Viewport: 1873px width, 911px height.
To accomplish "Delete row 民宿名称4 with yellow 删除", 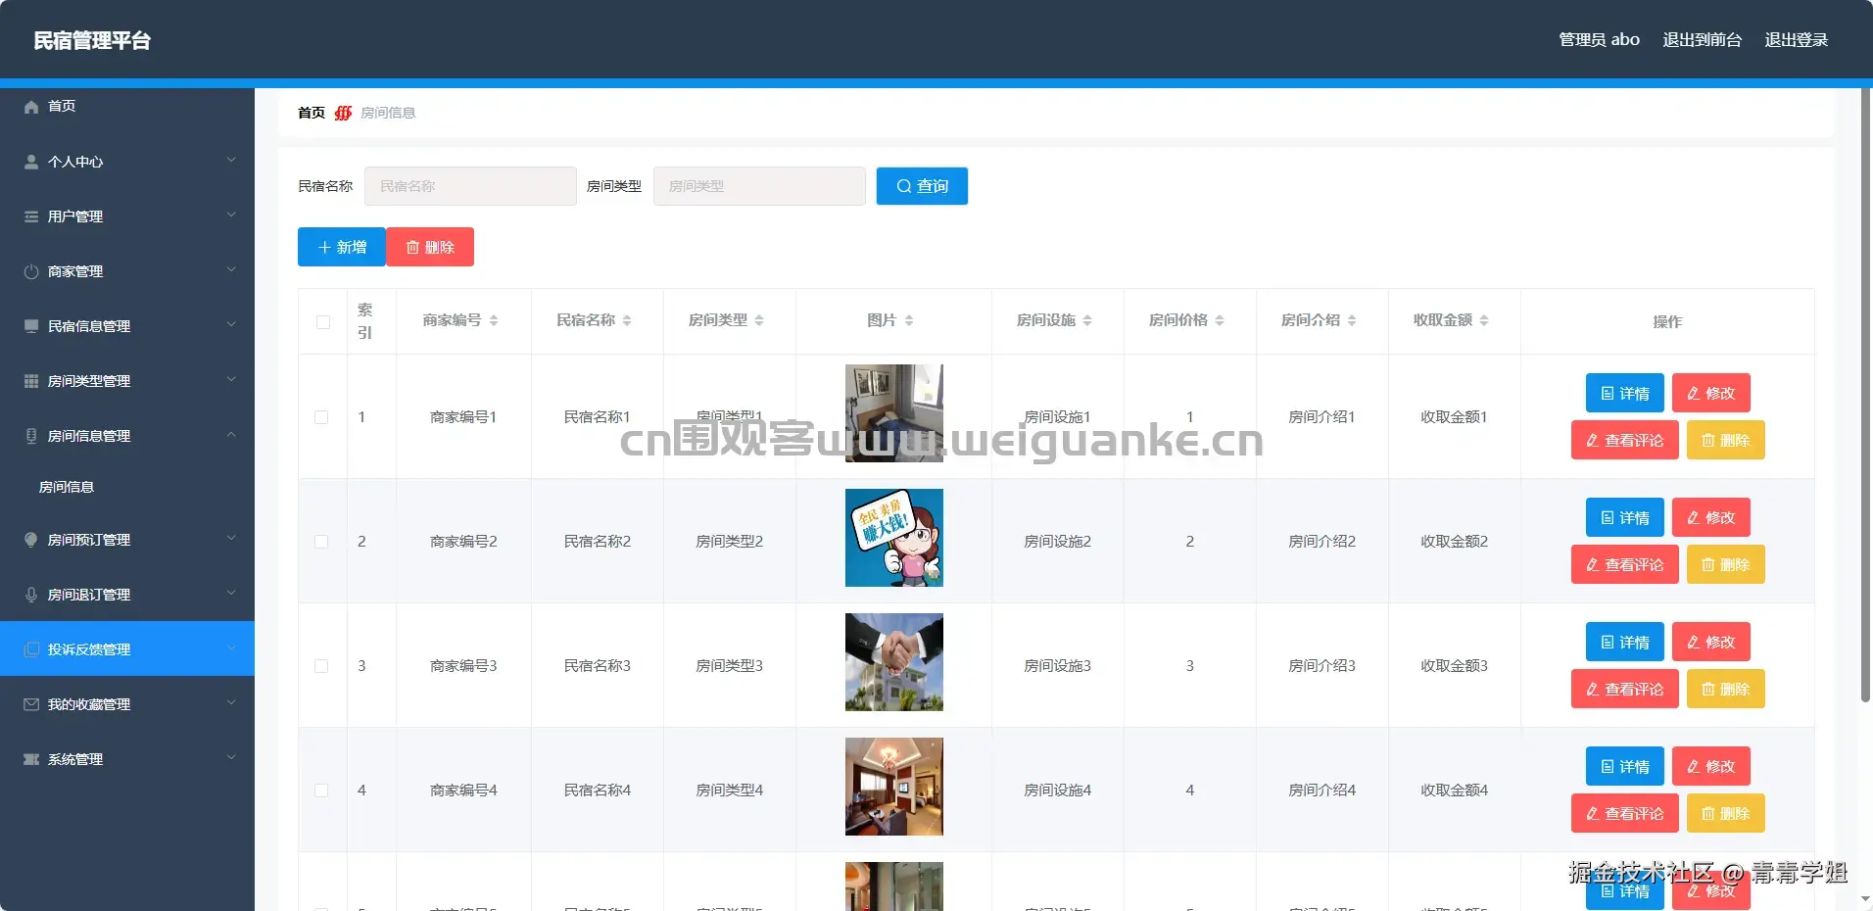I will (1726, 813).
